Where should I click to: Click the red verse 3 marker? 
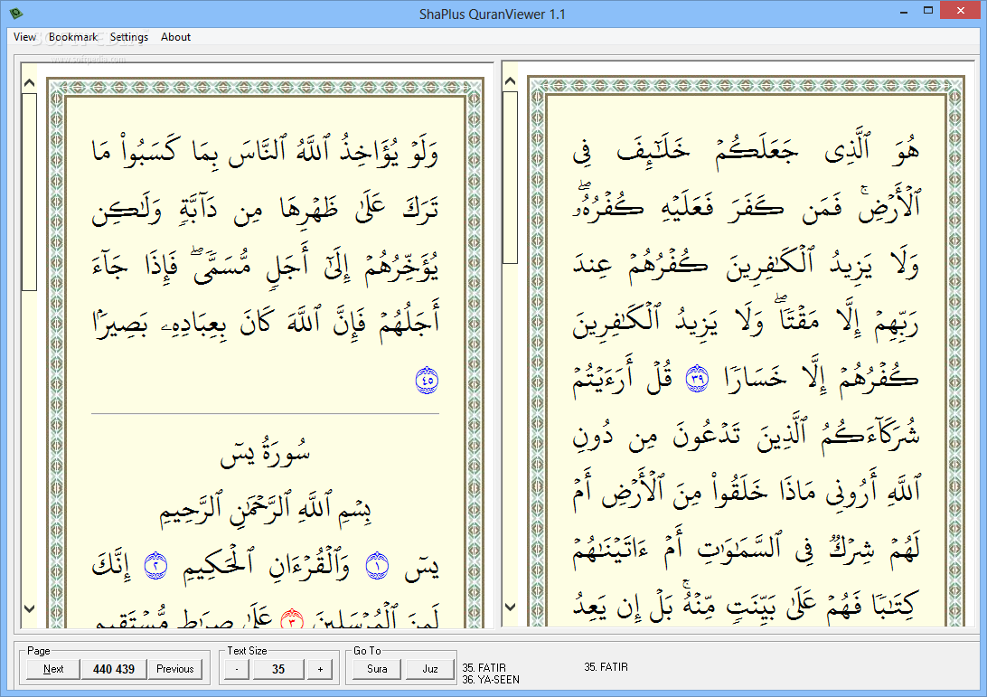tap(291, 619)
